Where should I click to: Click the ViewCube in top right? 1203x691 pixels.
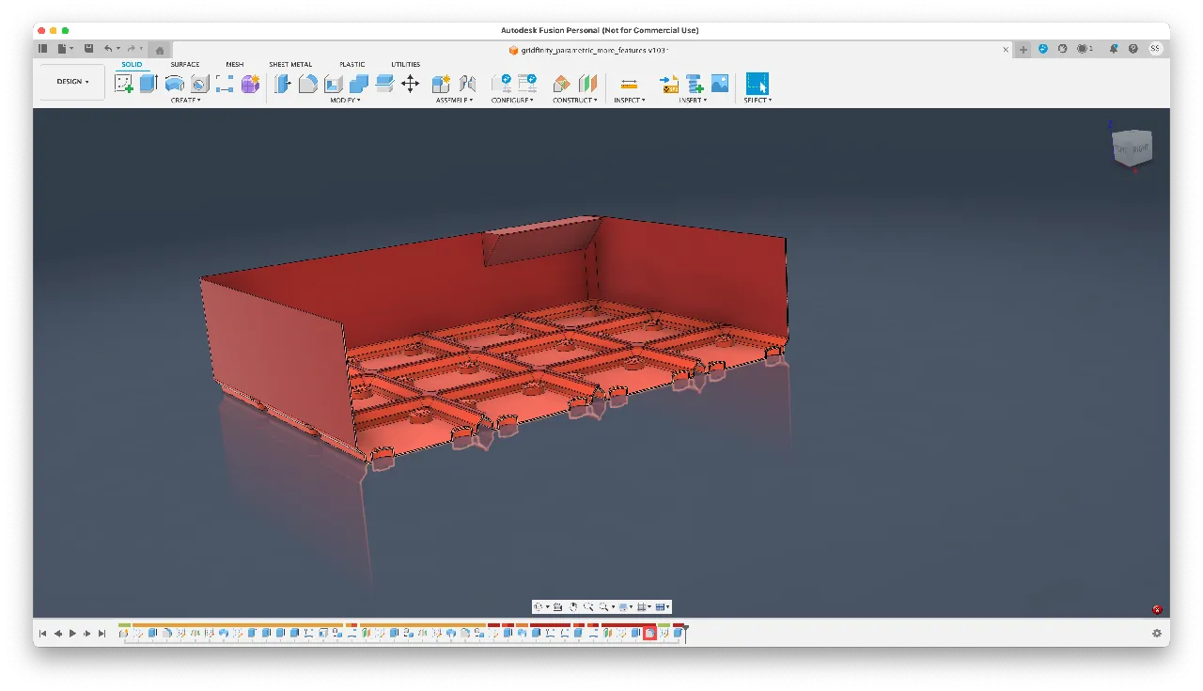[x=1132, y=149]
